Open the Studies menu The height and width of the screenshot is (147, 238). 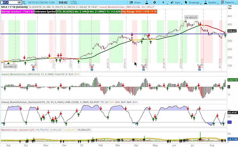pyautogui.click(x=210, y=2)
